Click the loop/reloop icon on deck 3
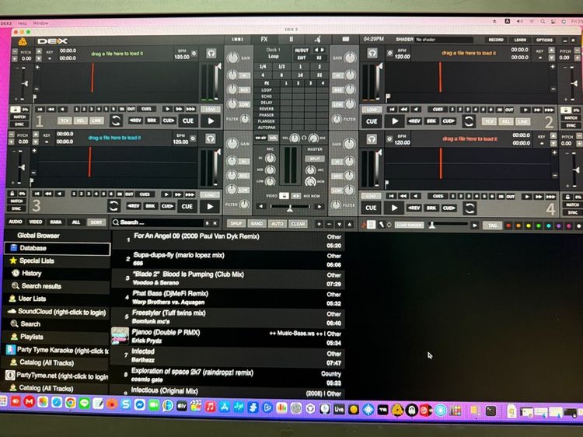The width and height of the screenshot is (583, 437). click(113, 205)
